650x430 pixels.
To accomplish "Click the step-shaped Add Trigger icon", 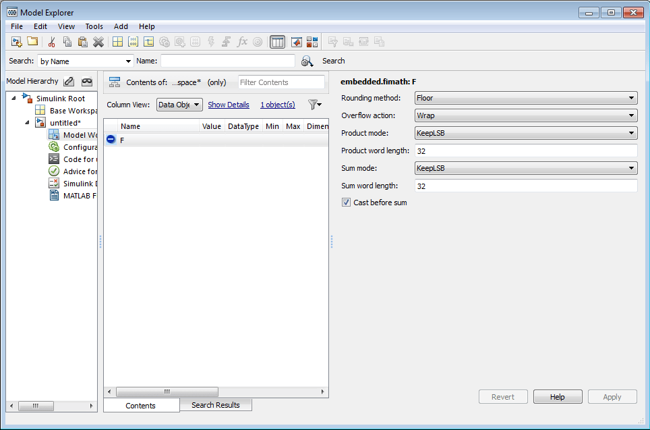I will [227, 42].
